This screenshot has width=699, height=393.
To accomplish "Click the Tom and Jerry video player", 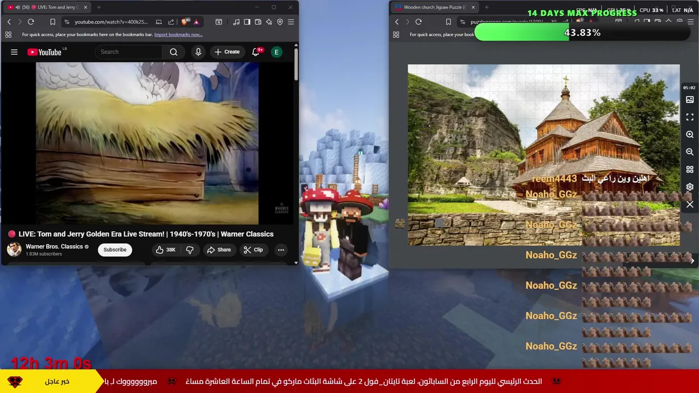I will coord(147,144).
